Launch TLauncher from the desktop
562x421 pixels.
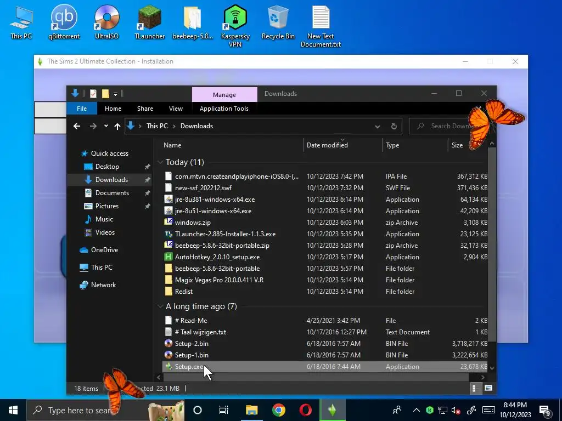point(149,22)
